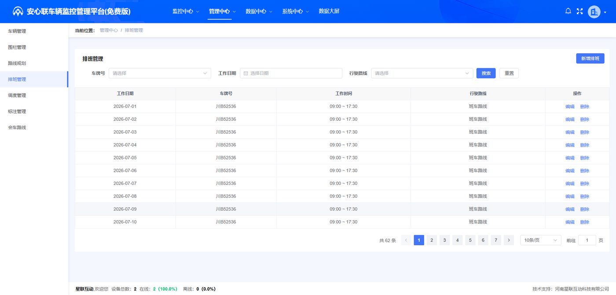This screenshot has height=295, width=616.
Task: Open the 车牌号 dropdown
Action: (160, 73)
